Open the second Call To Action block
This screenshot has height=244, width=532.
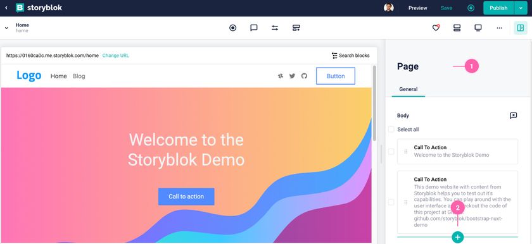coord(457,202)
